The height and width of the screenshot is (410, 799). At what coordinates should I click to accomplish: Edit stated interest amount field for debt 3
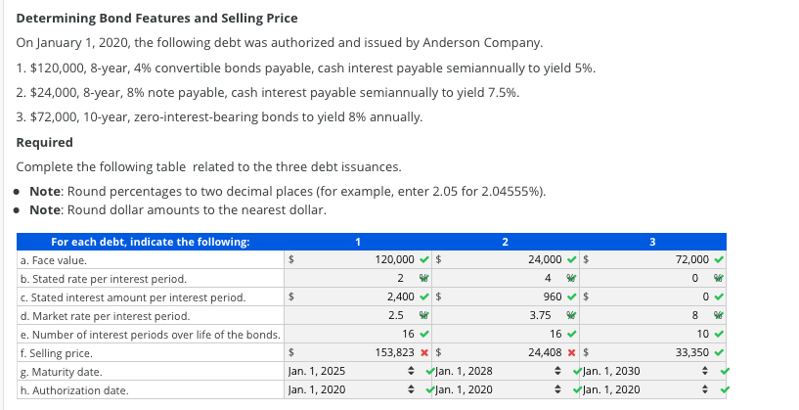click(650, 296)
